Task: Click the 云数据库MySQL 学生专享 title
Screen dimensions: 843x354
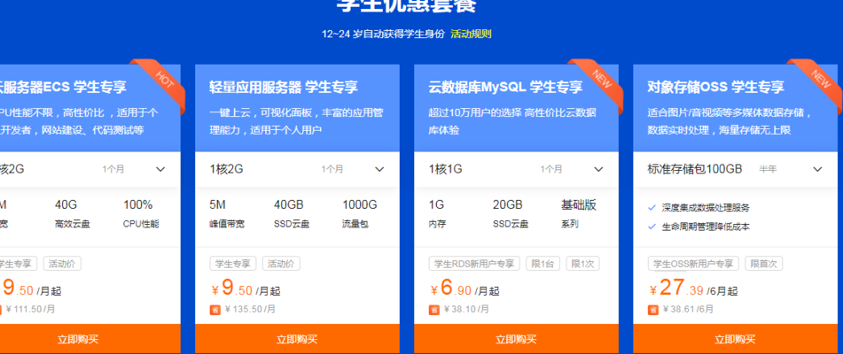Action: pos(506,87)
